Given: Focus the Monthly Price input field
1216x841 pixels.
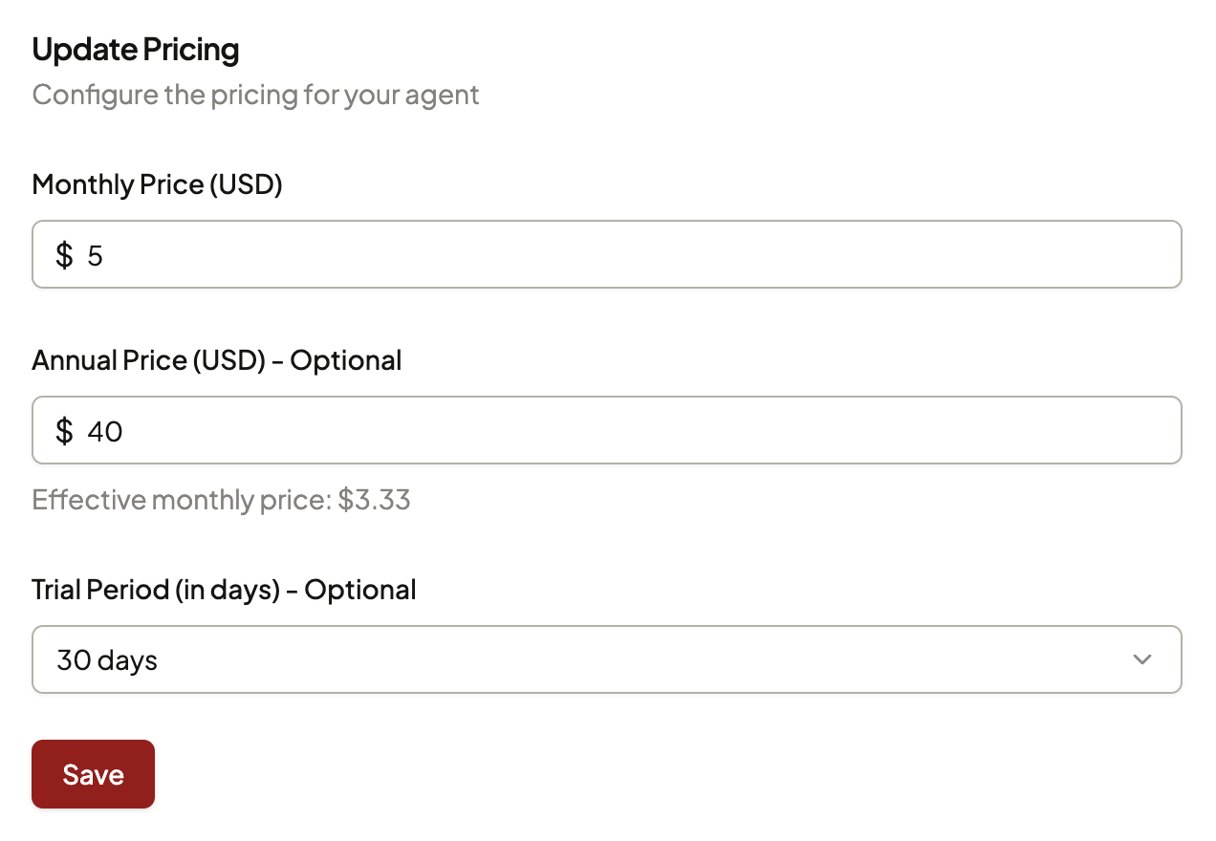Looking at the screenshot, I should (x=607, y=254).
